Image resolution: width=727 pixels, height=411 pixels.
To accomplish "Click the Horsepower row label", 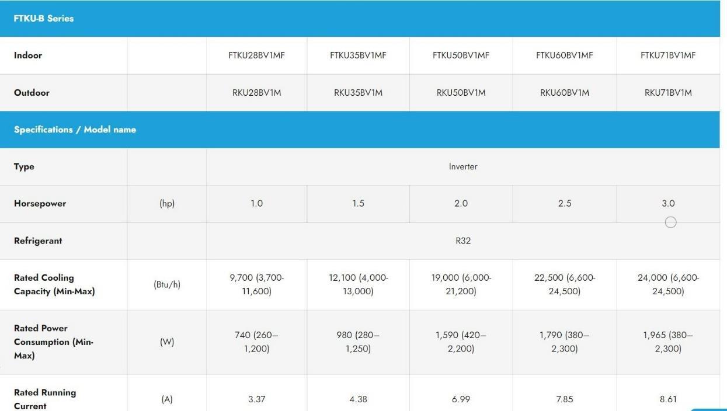I will (x=40, y=204).
